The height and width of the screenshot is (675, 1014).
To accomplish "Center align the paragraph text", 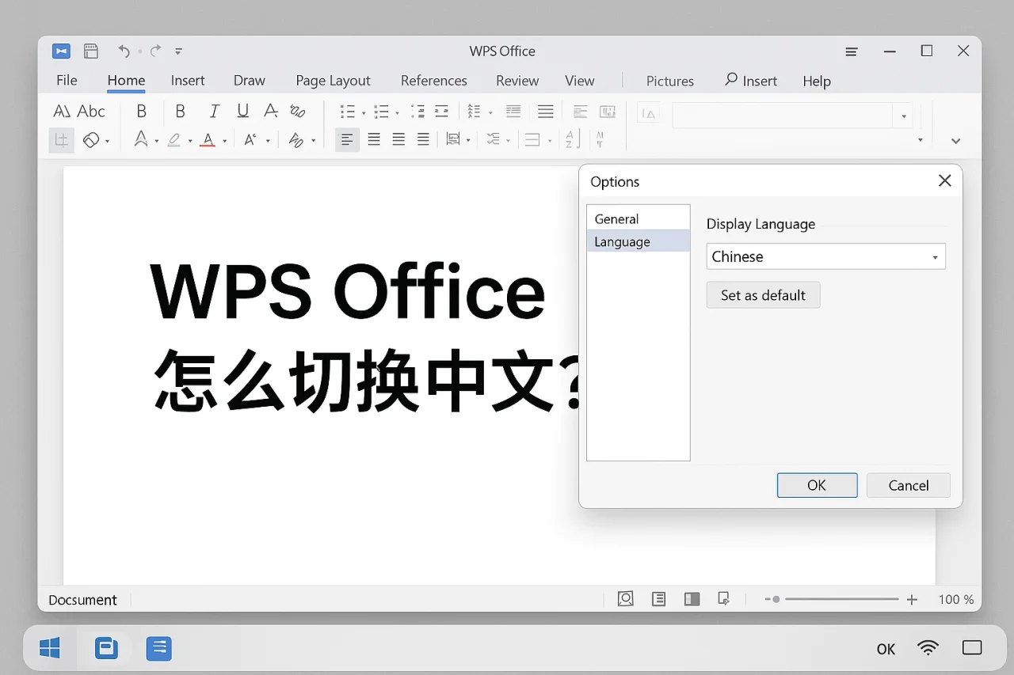I will [x=374, y=140].
